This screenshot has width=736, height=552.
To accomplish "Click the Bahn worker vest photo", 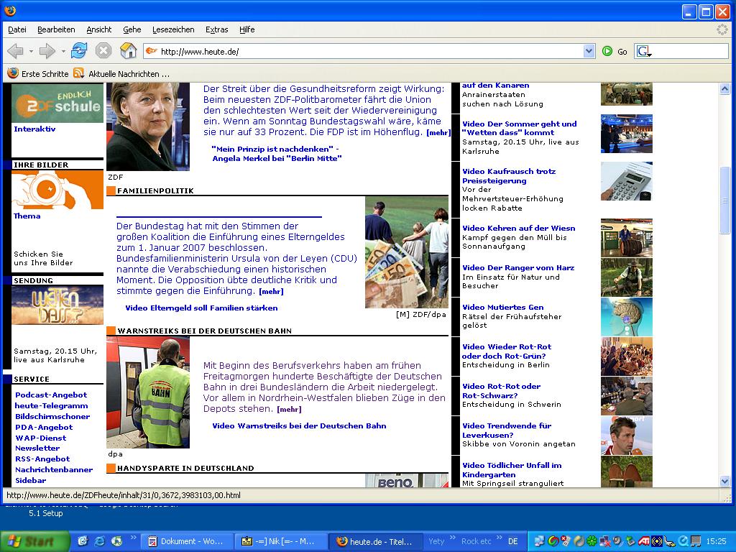I will click(148, 392).
